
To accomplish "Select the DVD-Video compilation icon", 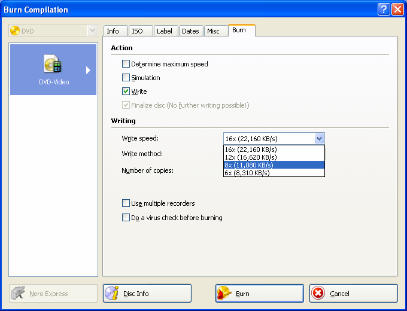I will 53,65.
